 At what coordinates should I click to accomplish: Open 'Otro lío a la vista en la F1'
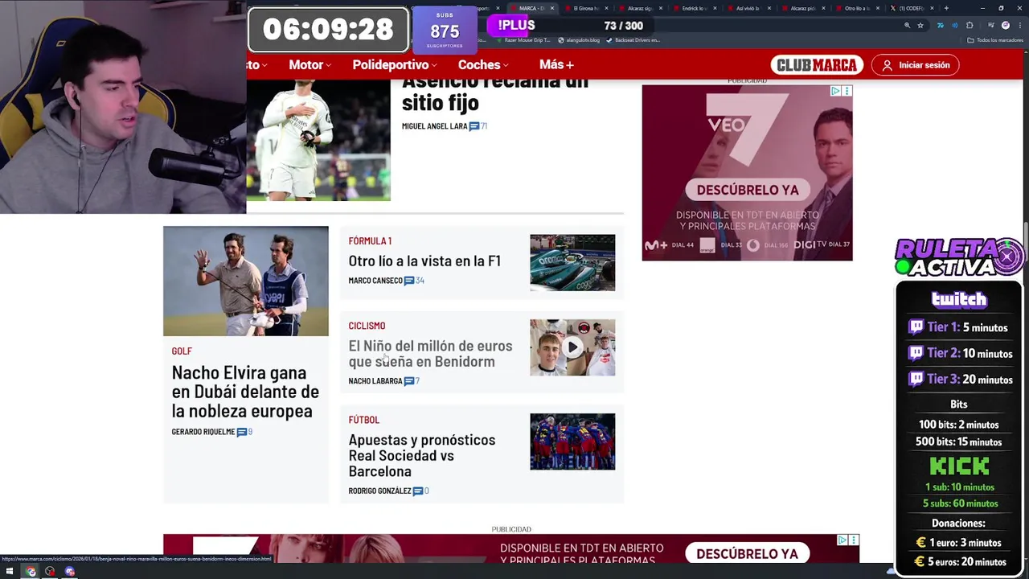point(424,261)
